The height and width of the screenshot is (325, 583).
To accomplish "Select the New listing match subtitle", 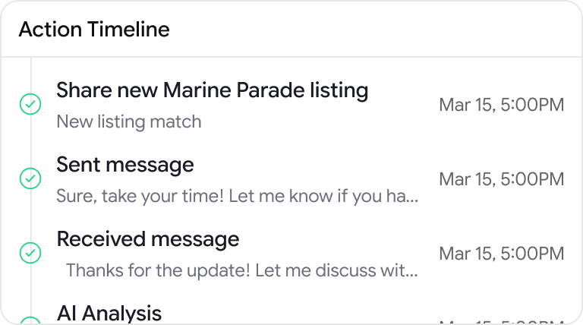I will coord(129,121).
